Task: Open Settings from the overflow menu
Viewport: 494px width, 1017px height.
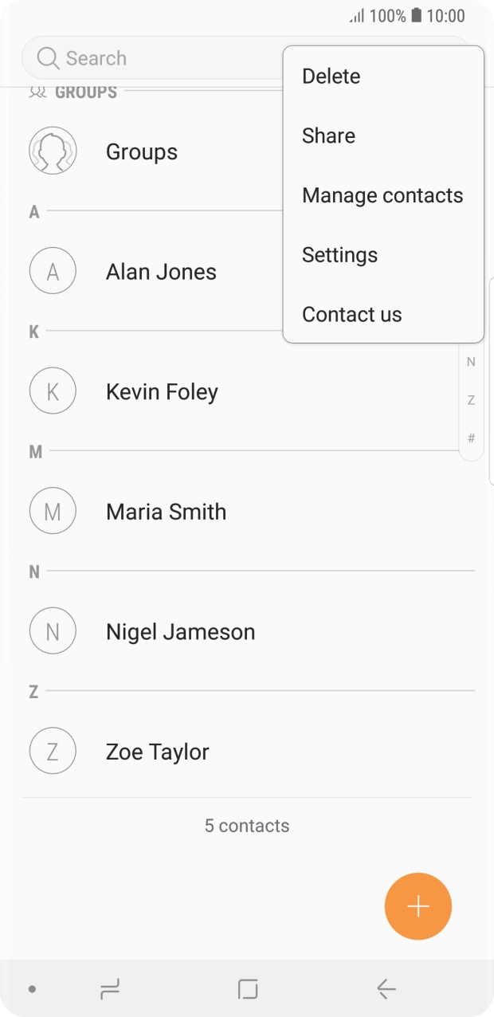Action: (340, 254)
